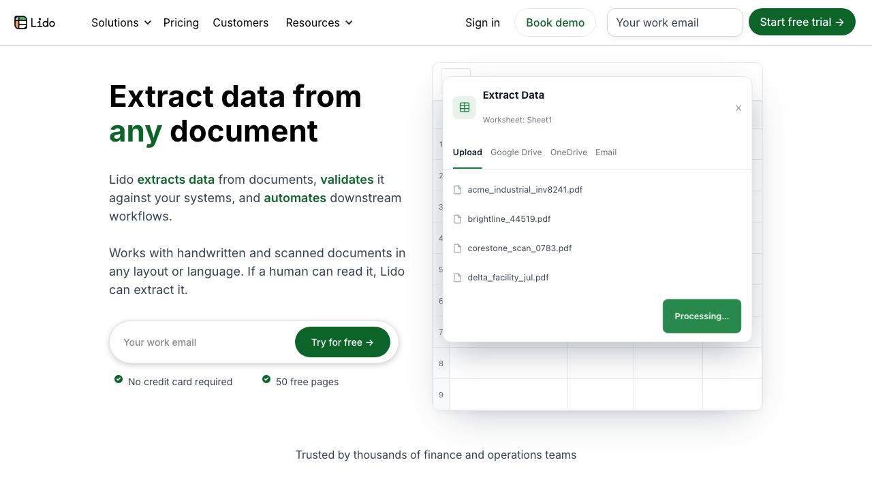Click the checkmark icon beside No credit card required
Image resolution: width=872 pixels, height=490 pixels.
pyautogui.click(x=119, y=379)
